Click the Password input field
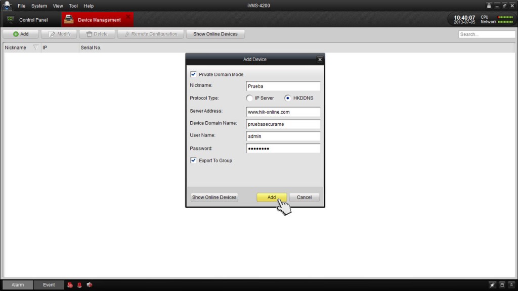518x291 pixels. [x=283, y=148]
